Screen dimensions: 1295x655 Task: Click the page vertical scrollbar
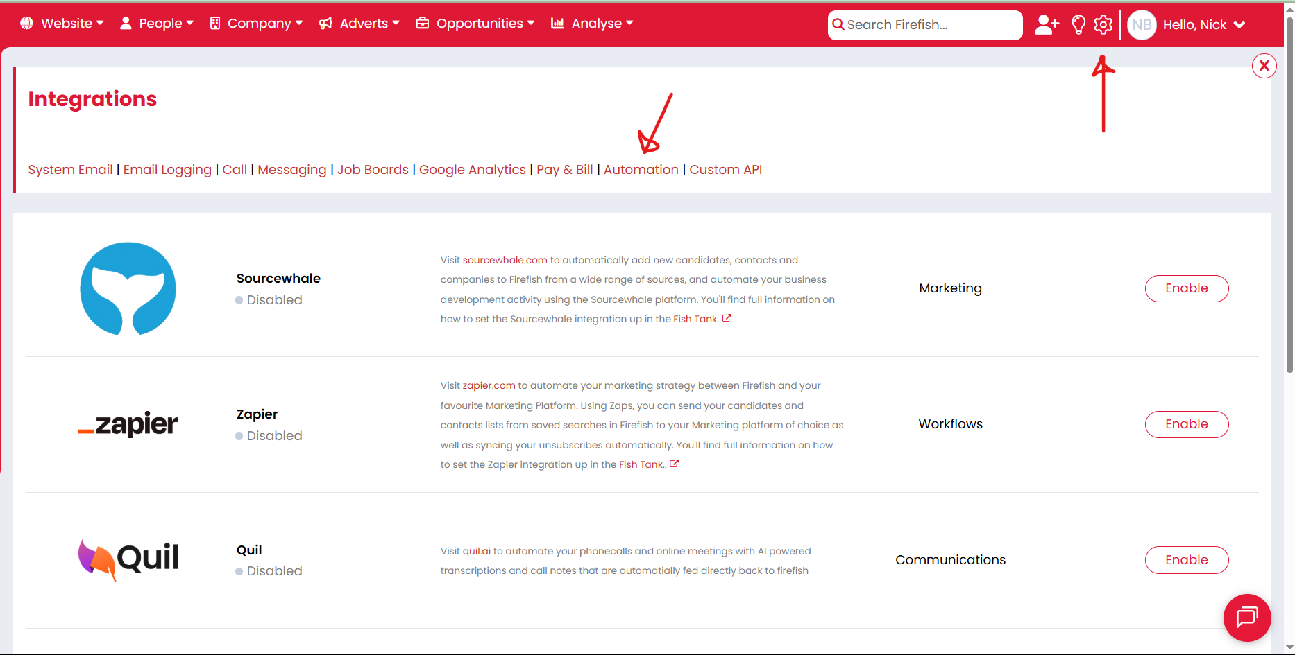(1289, 194)
